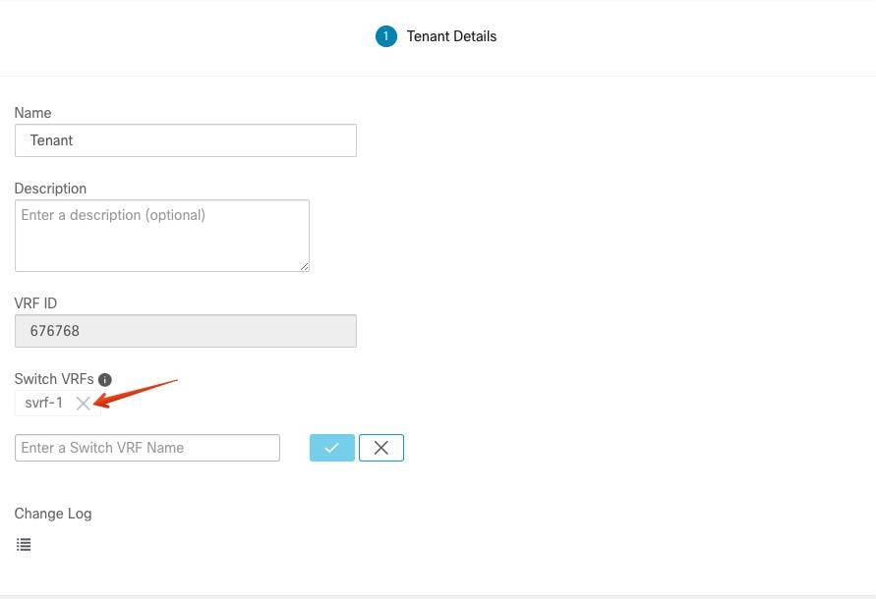Confirm the Switch VRF with the blue checkmark icon
The height and width of the screenshot is (599, 876).
click(x=331, y=447)
